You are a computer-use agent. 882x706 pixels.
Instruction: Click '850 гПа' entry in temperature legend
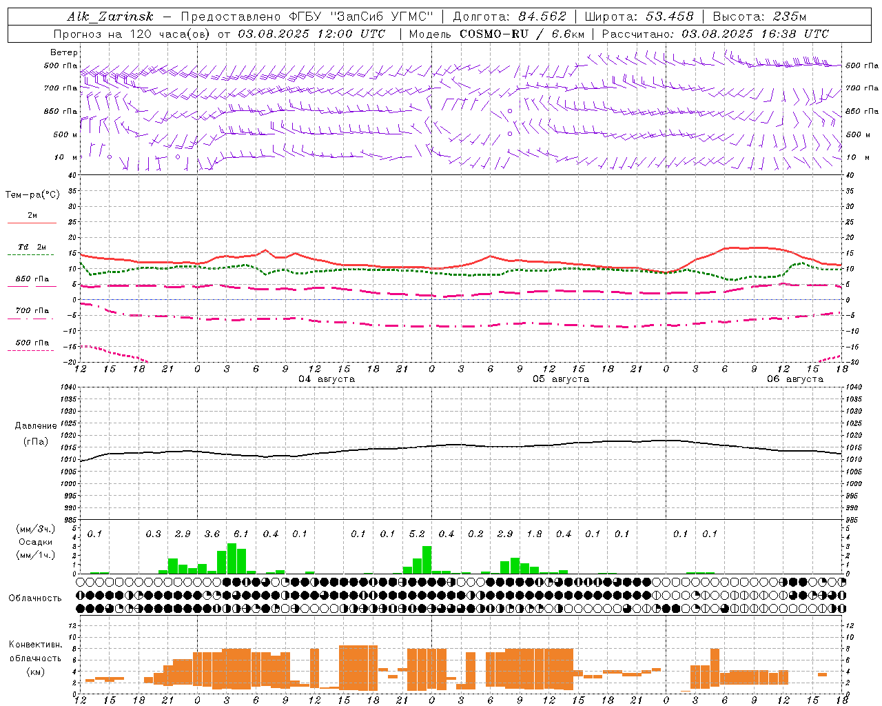[32, 279]
